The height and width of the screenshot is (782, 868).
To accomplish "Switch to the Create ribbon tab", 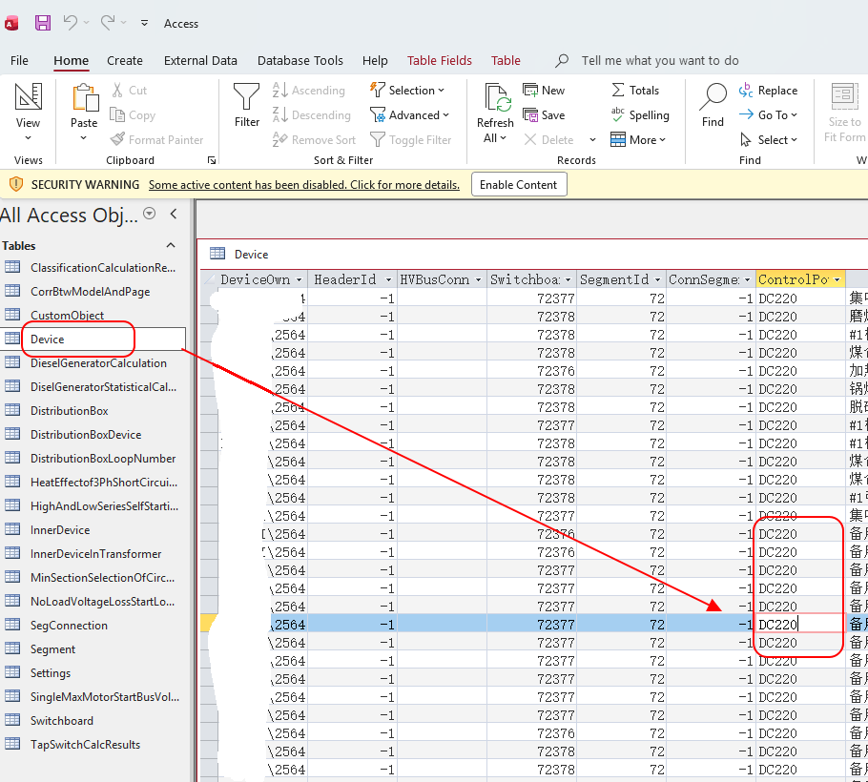I will (125, 60).
